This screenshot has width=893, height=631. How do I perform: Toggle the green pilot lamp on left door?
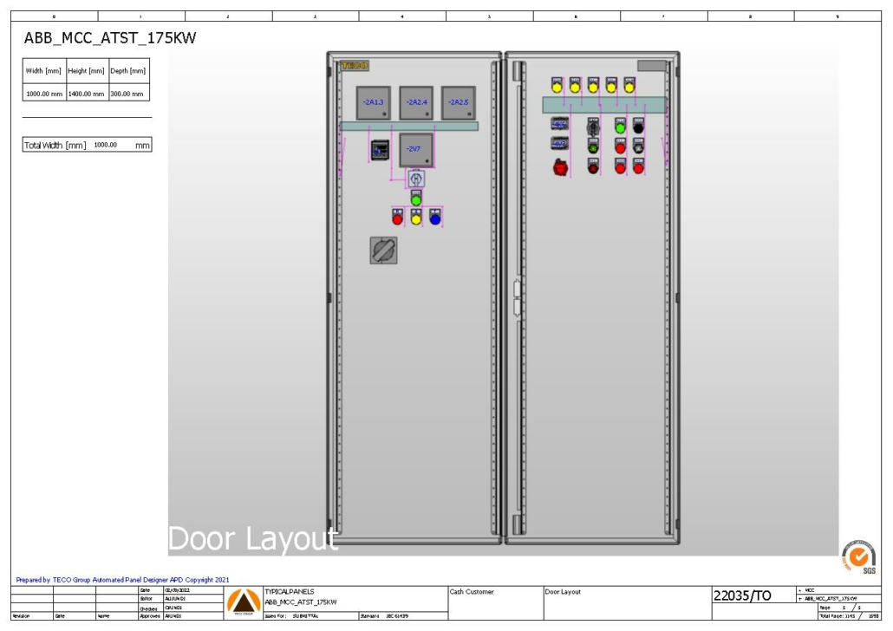pyautogui.click(x=416, y=199)
